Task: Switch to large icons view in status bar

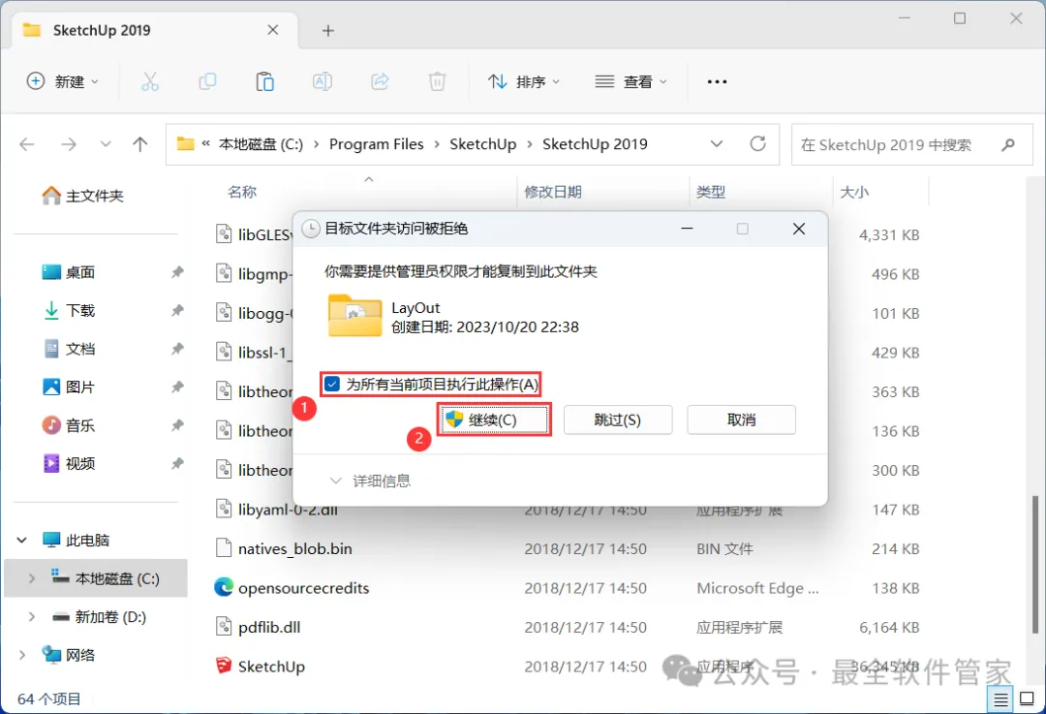Action: click(1027, 699)
